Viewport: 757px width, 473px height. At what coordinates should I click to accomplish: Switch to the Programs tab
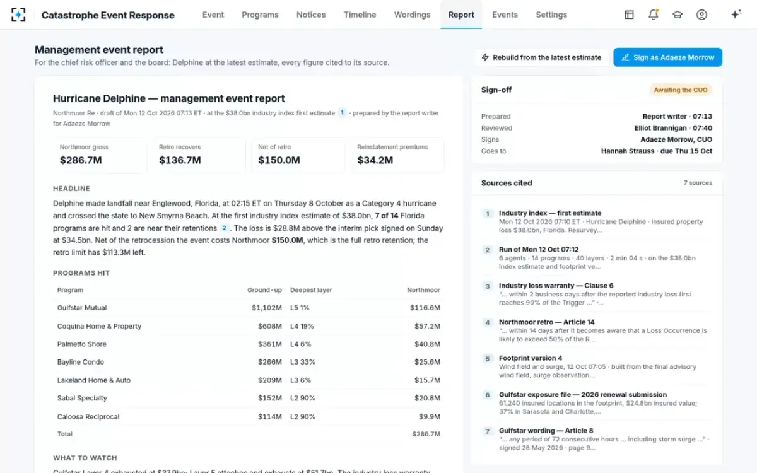(x=260, y=15)
